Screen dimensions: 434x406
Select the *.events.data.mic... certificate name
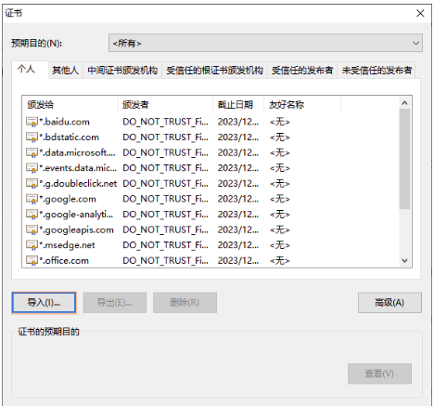click(78, 168)
